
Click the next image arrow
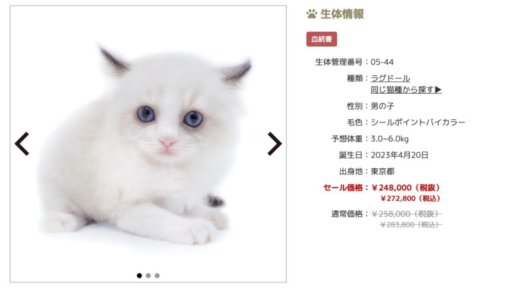pos(275,144)
